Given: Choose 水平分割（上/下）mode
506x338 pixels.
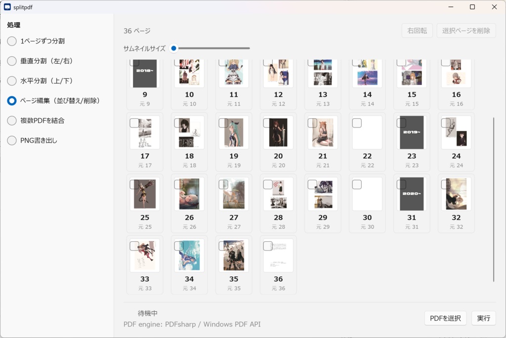Looking at the screenshot, I should [40, 81].
